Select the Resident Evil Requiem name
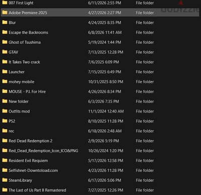This screenshot has height=195, width=201. tap(28, 161)
